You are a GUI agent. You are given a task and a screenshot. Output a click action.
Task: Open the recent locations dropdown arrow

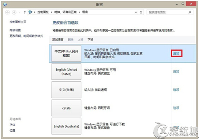[19, 12]
